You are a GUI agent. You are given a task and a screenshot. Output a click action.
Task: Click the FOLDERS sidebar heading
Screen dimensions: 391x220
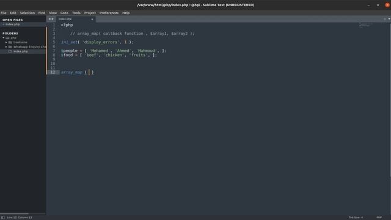click(x=10, y=33)
